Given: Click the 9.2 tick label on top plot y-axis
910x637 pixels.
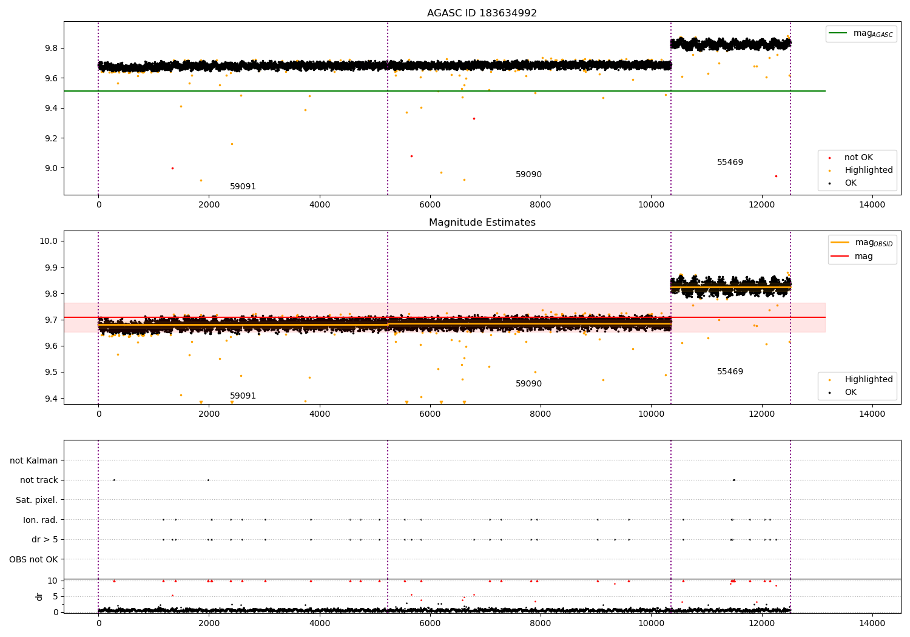Looking at the screenshot, I should click(x=50, y=138).
